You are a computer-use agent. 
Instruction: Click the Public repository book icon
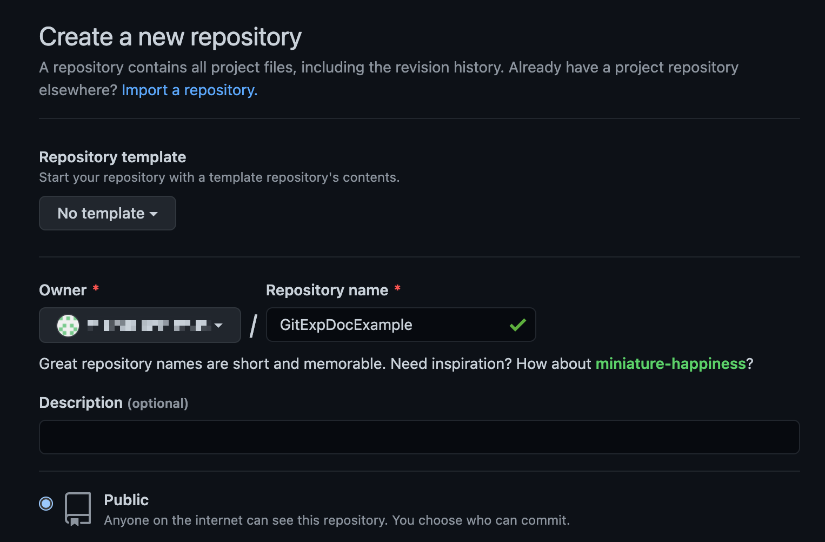78,508
